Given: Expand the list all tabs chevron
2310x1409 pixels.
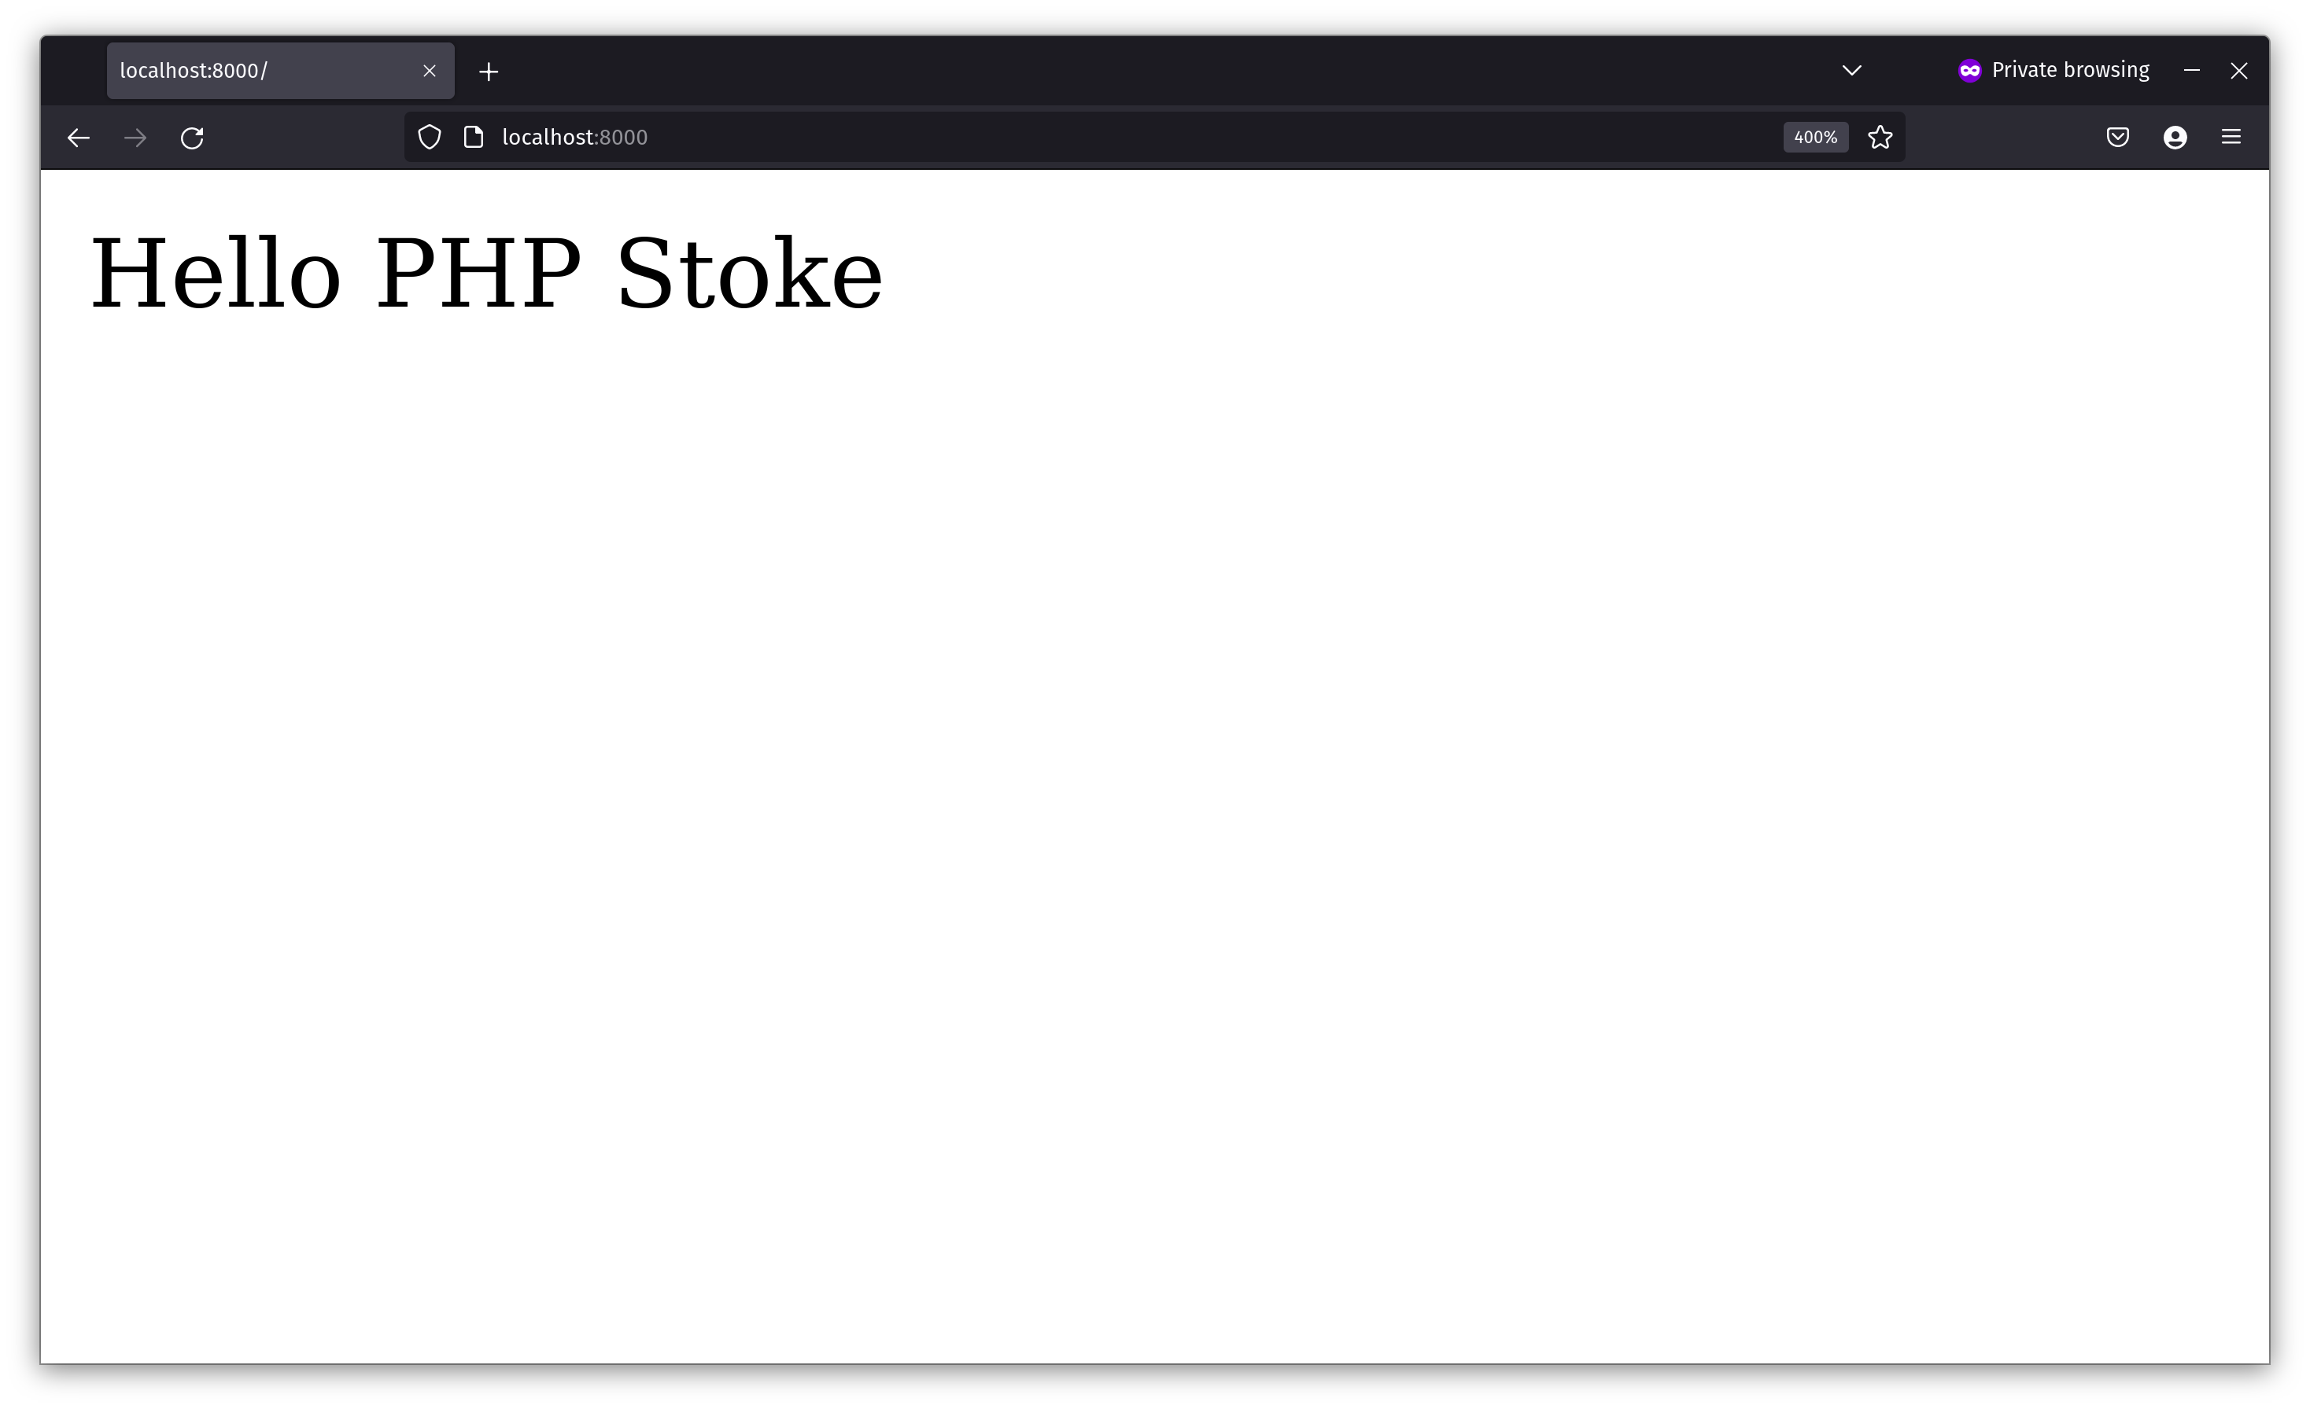Looking at the screenshot, I should coord(1851,70).
